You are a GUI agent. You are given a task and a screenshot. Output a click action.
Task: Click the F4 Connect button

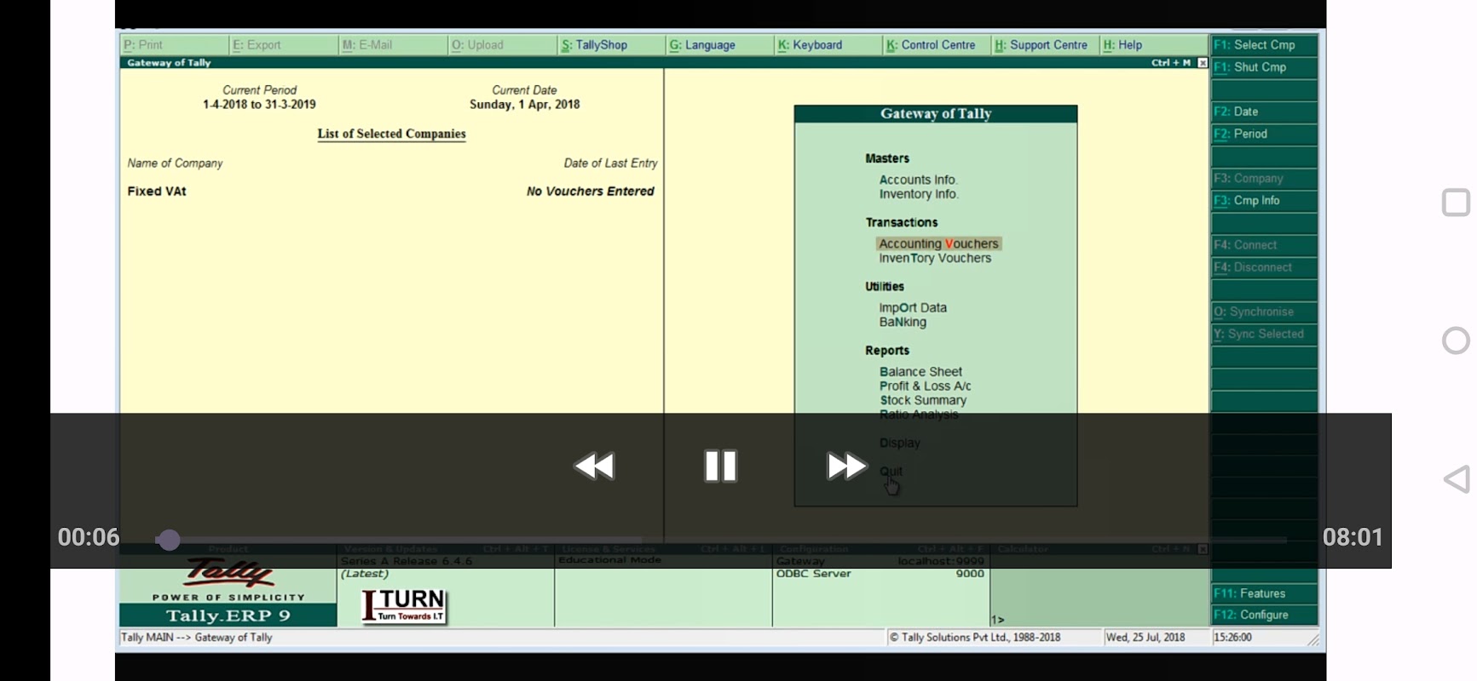coord(1265,245)
